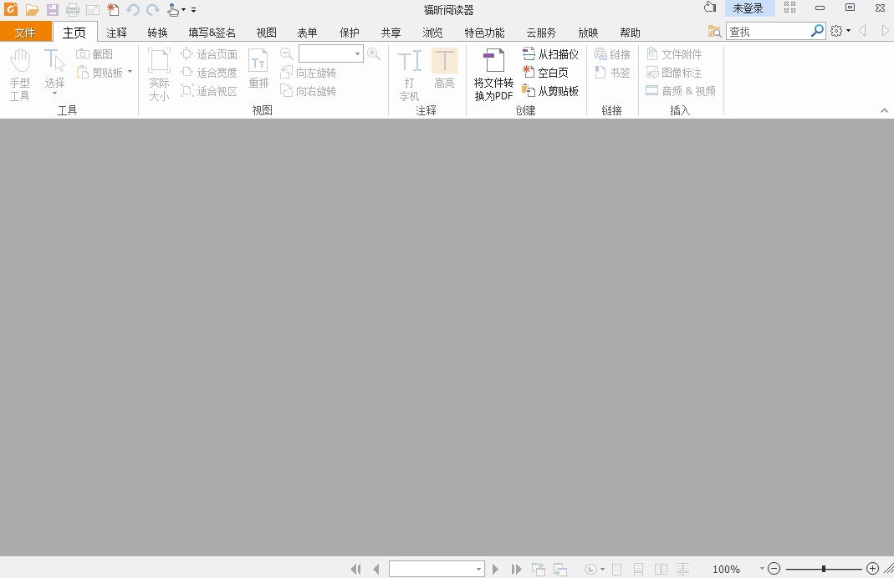Click the 书签 (Bookmark) icon

click(x=611, y=72)
